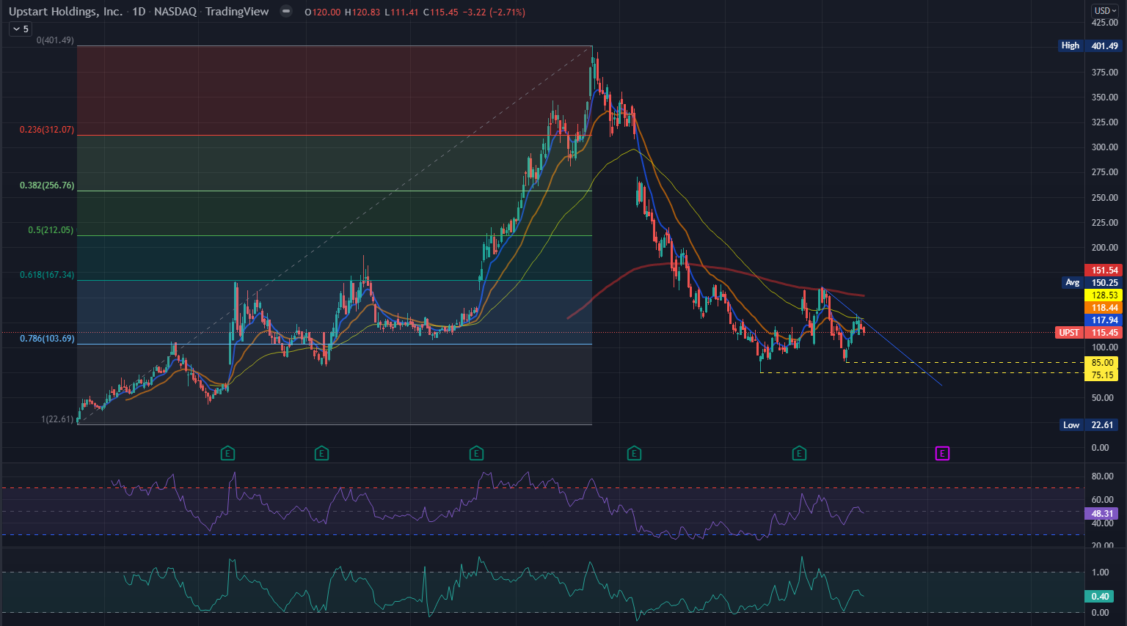Click the Fibonacci label 0.786(103.69)

pos(47,339)
